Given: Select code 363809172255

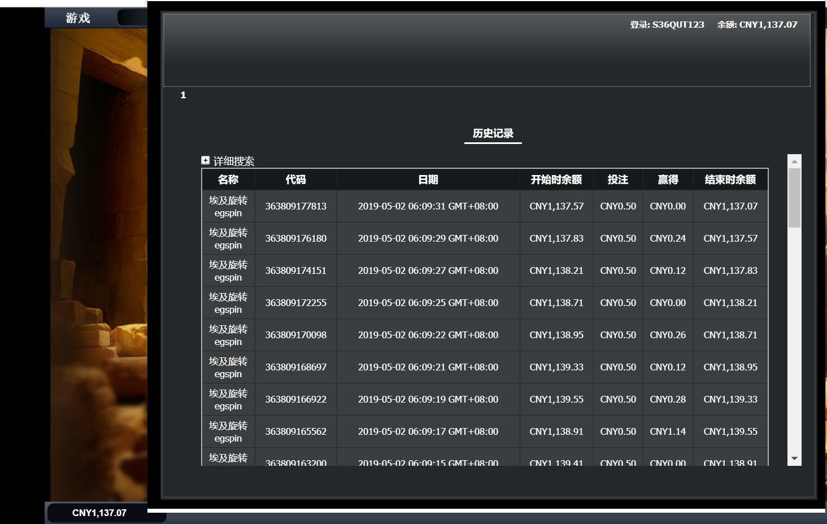Looking at the screenshot, I should [x=296, y=303].
